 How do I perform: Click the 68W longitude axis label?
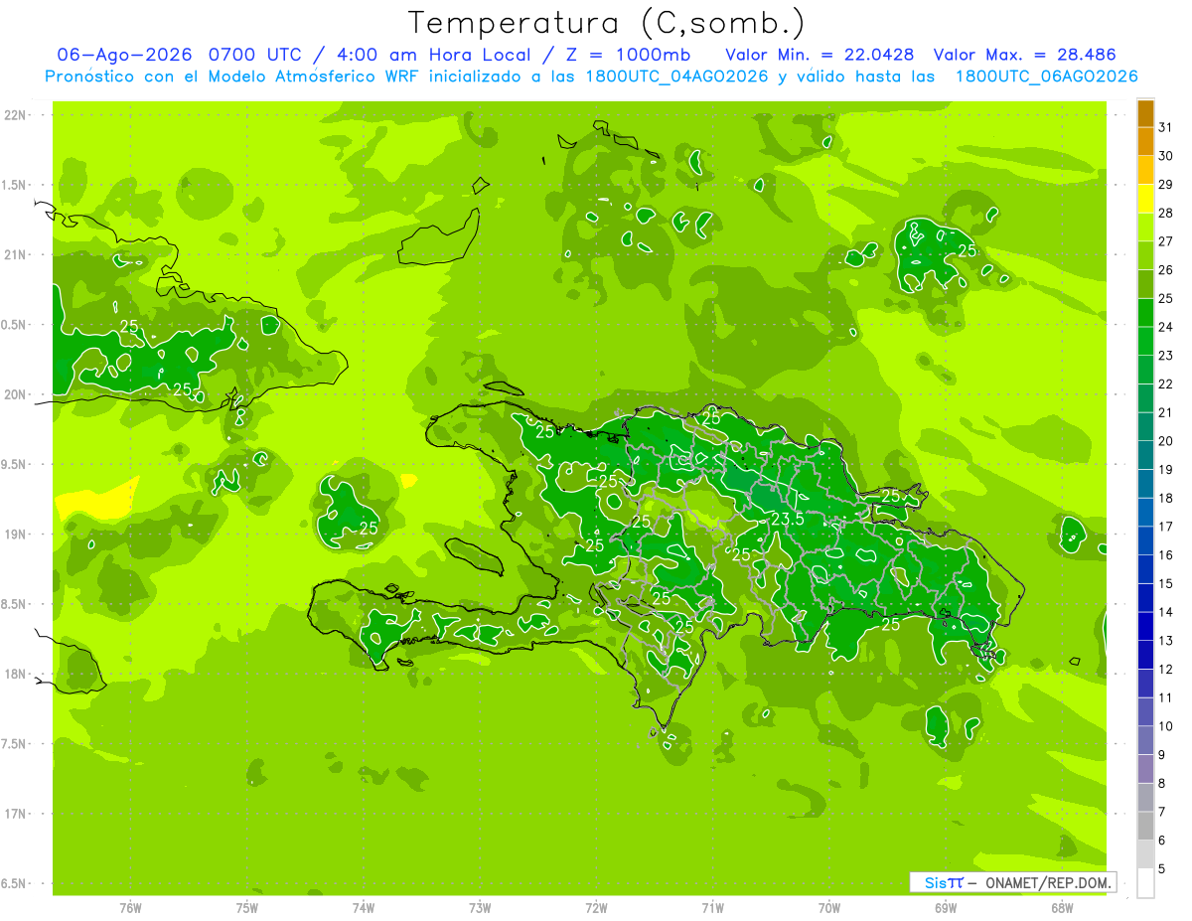click(x=1062, y=907)
